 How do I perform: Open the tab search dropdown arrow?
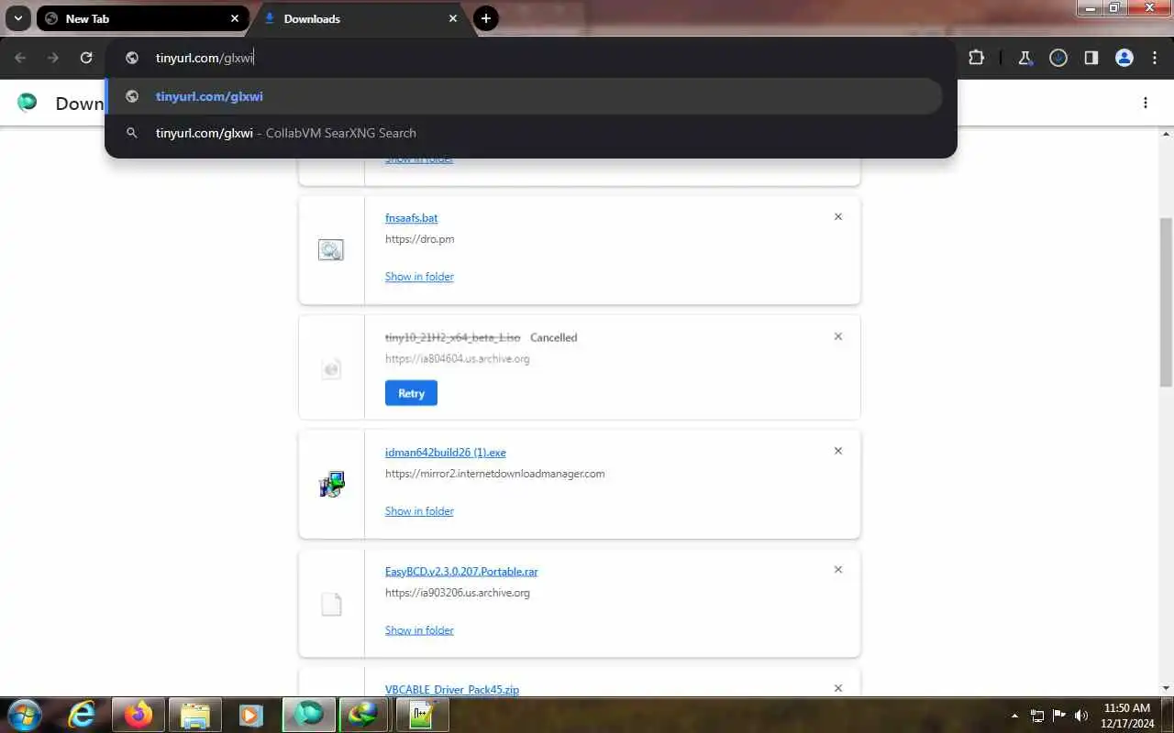coord(17,18)
